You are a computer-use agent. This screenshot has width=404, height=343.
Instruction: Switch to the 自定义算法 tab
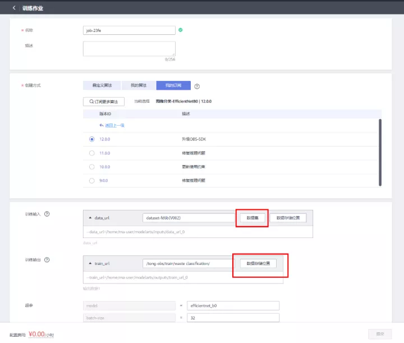click(x=102, y=86)
